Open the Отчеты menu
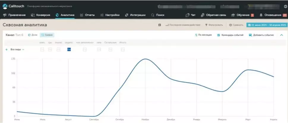Image resolution: width=288 pixels, height=123 pixels. click(x=87, y=15)
